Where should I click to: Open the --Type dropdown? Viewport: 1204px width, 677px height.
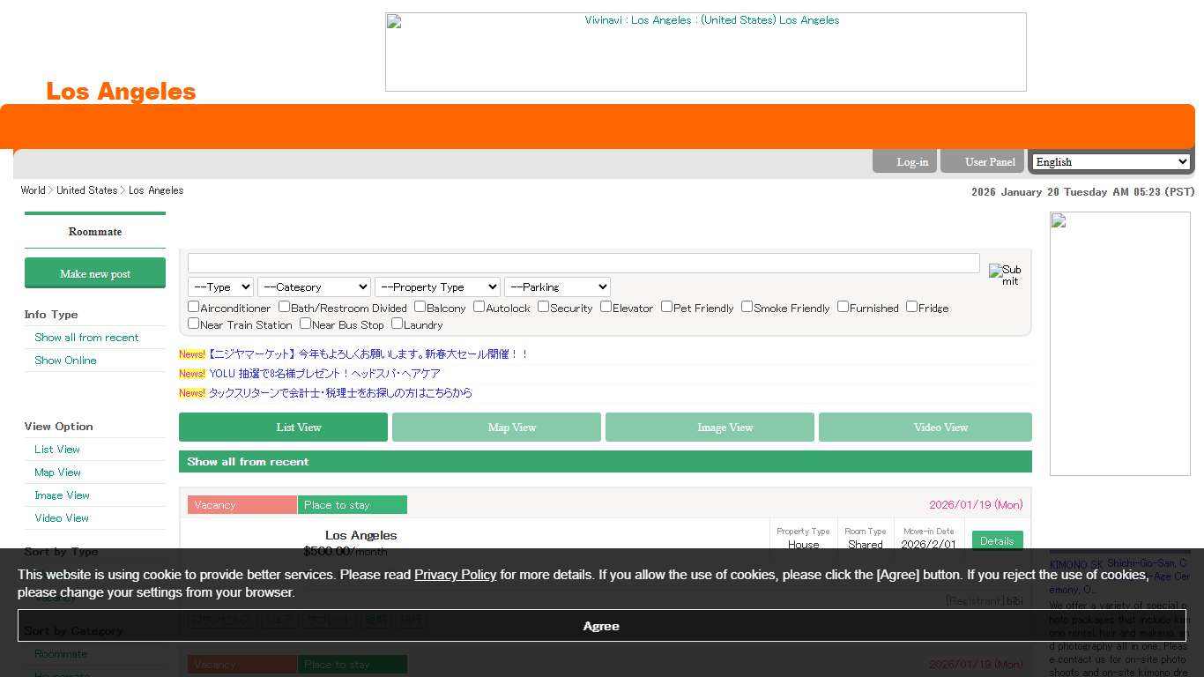219,286
